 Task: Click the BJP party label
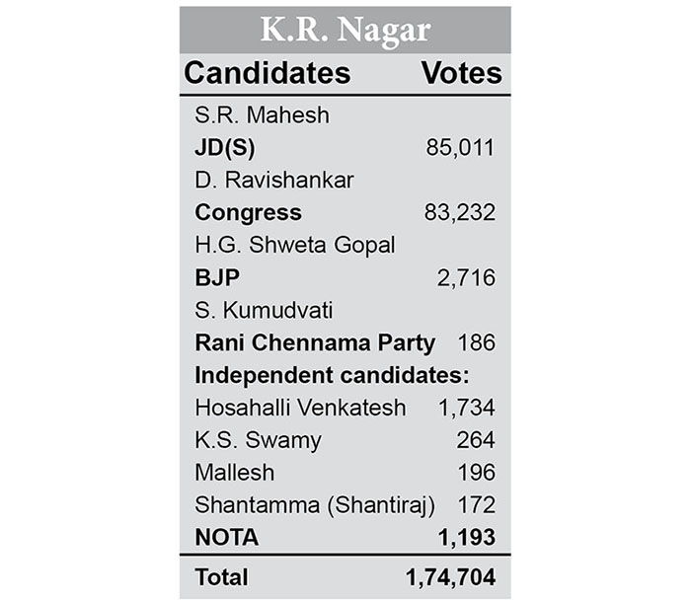218,278
